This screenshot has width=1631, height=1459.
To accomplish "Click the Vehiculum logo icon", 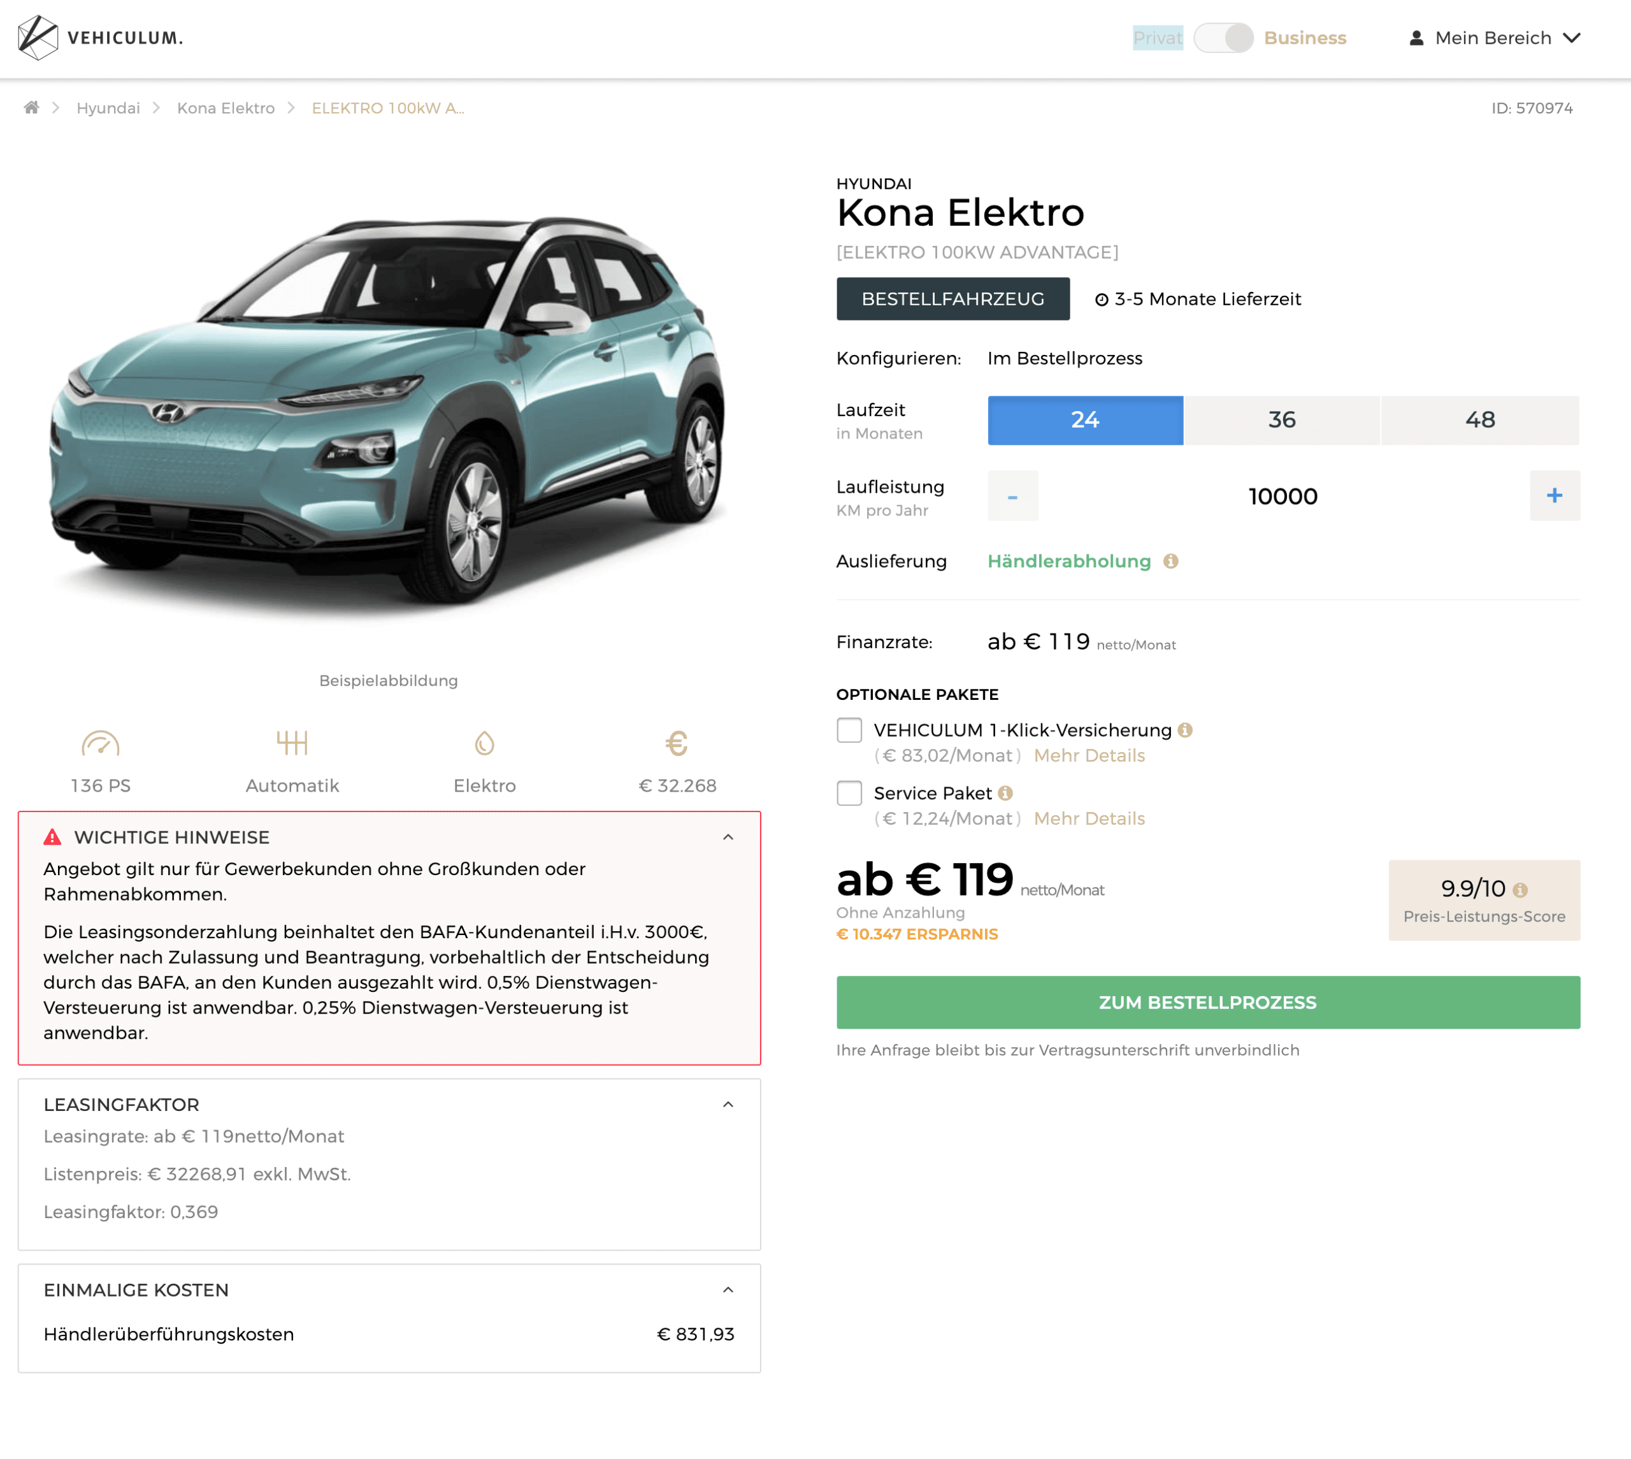I will 38,38.
